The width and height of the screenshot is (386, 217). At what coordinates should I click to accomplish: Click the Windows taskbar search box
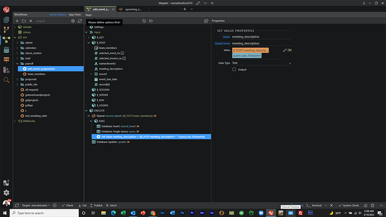coord(44,213)
